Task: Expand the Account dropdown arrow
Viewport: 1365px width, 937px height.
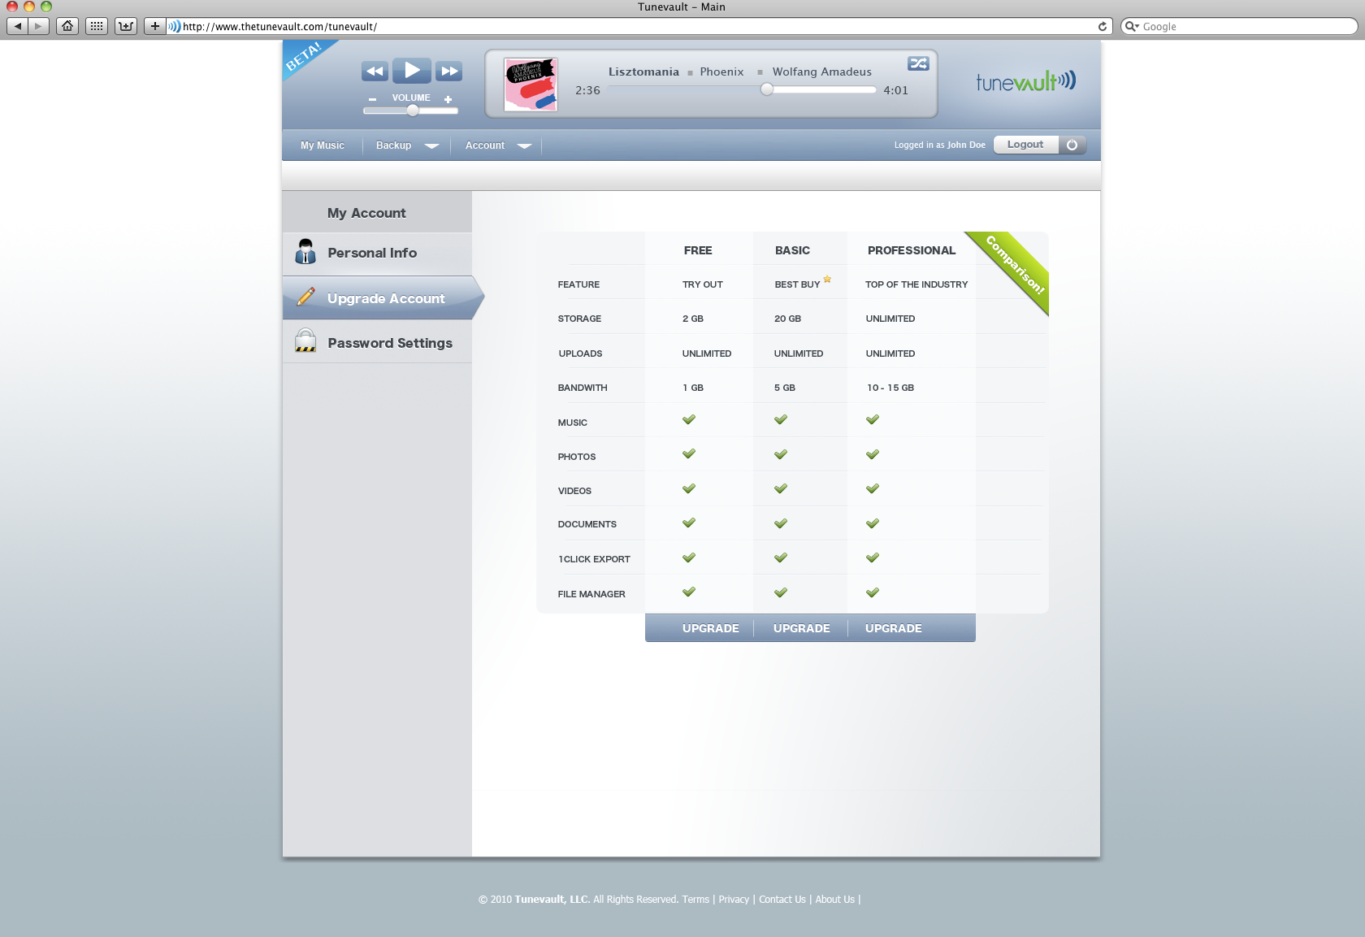Action: point(524,146)
